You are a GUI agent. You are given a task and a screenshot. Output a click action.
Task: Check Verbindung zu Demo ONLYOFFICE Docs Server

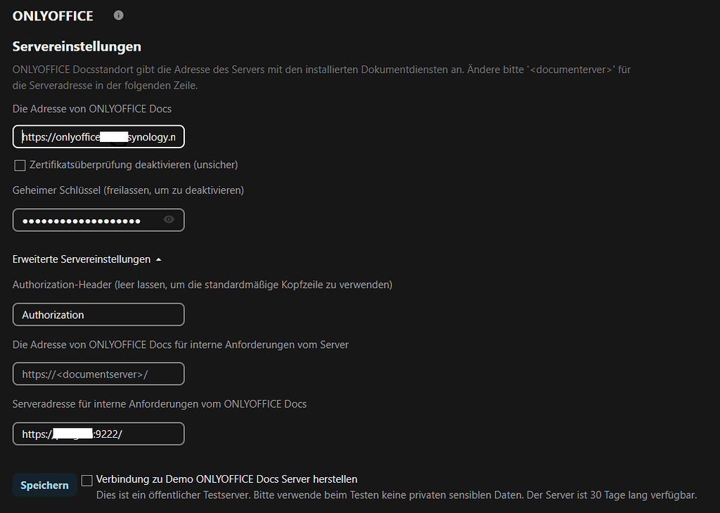pyautogui.click(x=86, y=479)
